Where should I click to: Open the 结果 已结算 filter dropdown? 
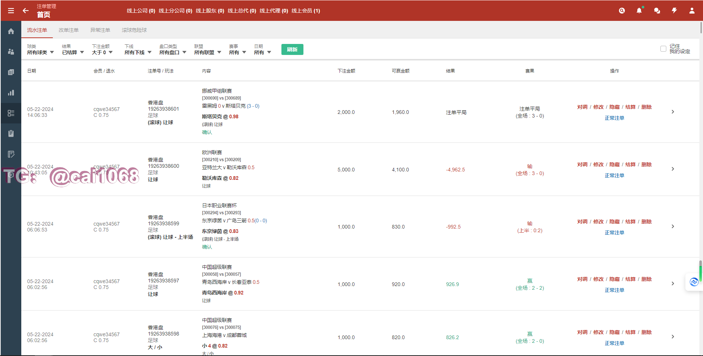point(73,52)
